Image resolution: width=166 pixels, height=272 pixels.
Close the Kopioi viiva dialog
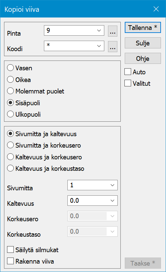[156, 9]
